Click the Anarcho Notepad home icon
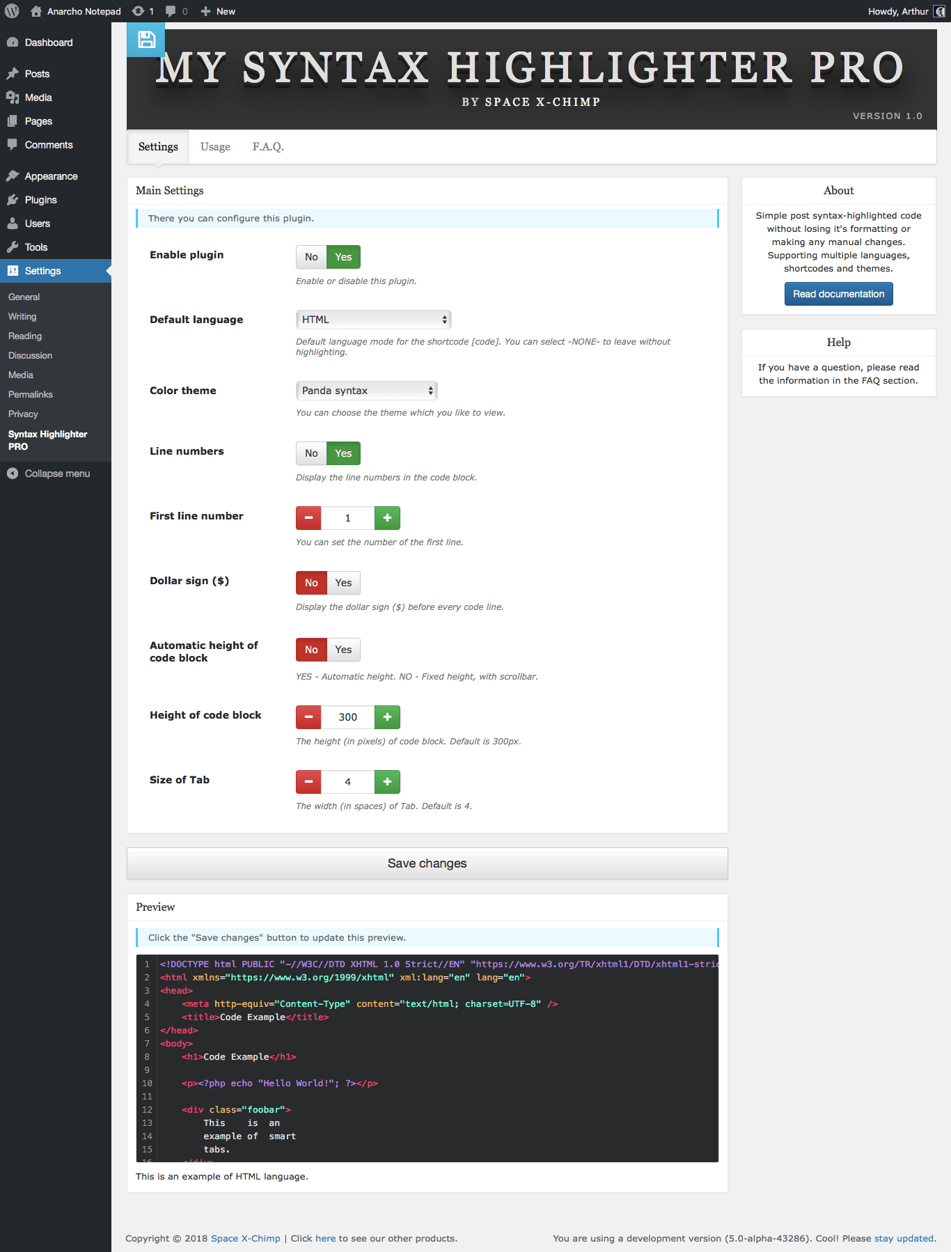 (x=36, y=11)
